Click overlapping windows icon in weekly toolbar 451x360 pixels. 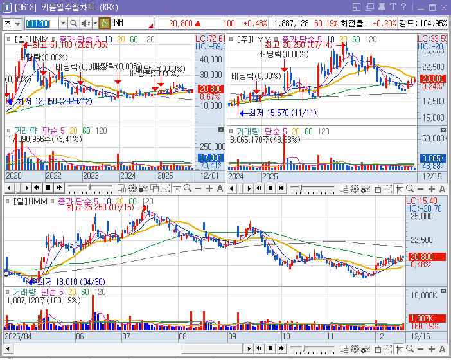click(376, 189)
